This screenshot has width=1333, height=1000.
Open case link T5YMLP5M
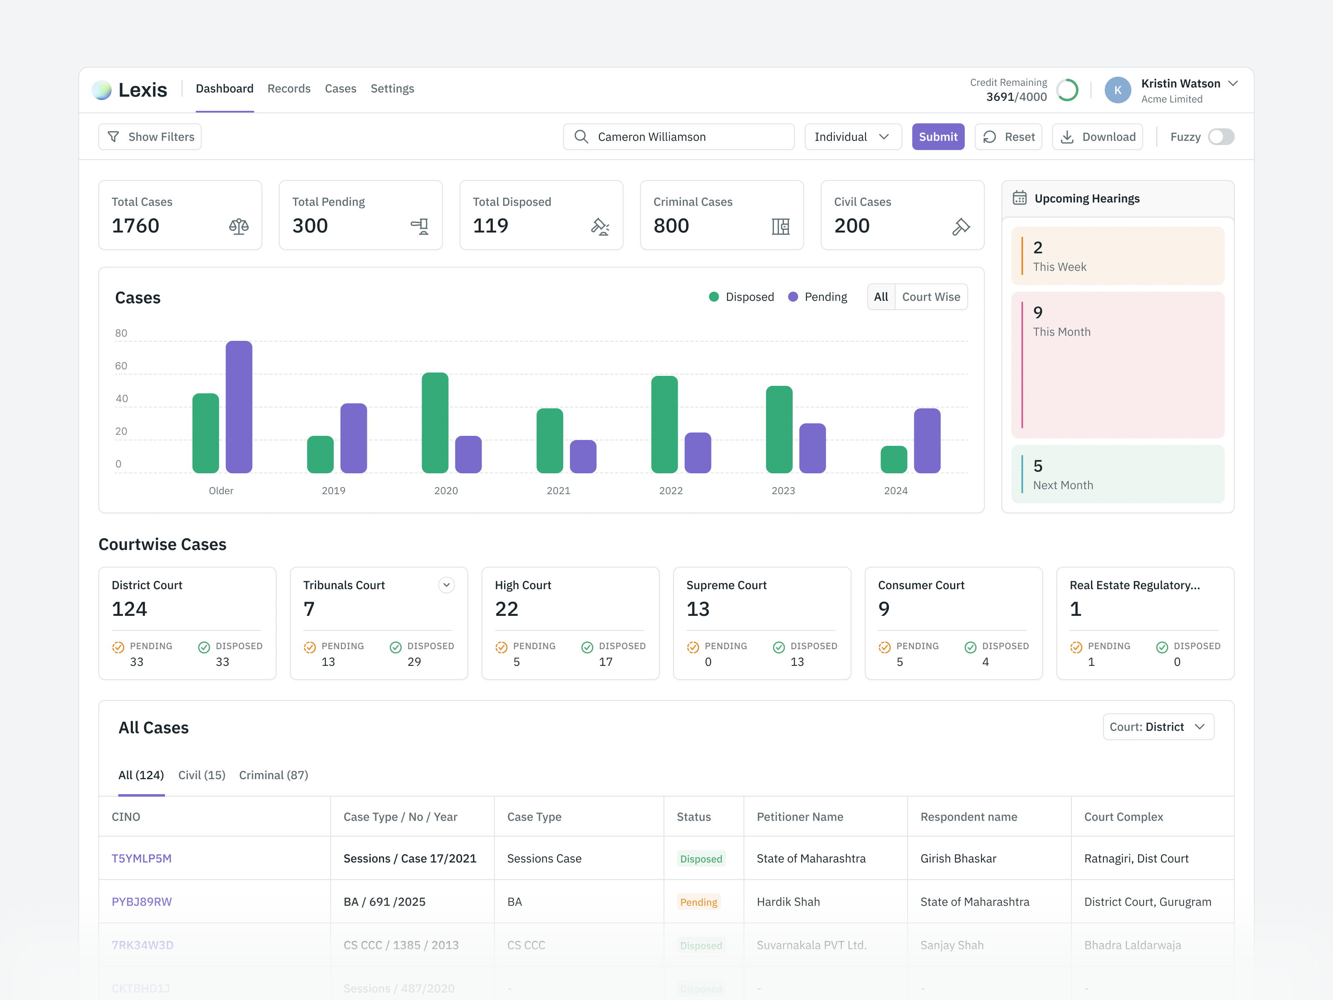(x=142, y=858)
